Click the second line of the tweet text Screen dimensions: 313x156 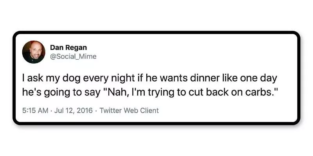150,93
